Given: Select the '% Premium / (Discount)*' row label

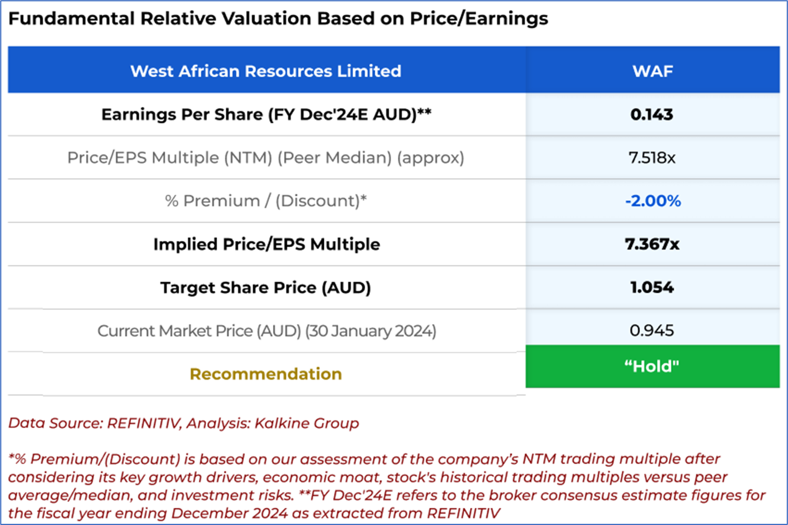Looking at the screenshot, I should [266, 201].
